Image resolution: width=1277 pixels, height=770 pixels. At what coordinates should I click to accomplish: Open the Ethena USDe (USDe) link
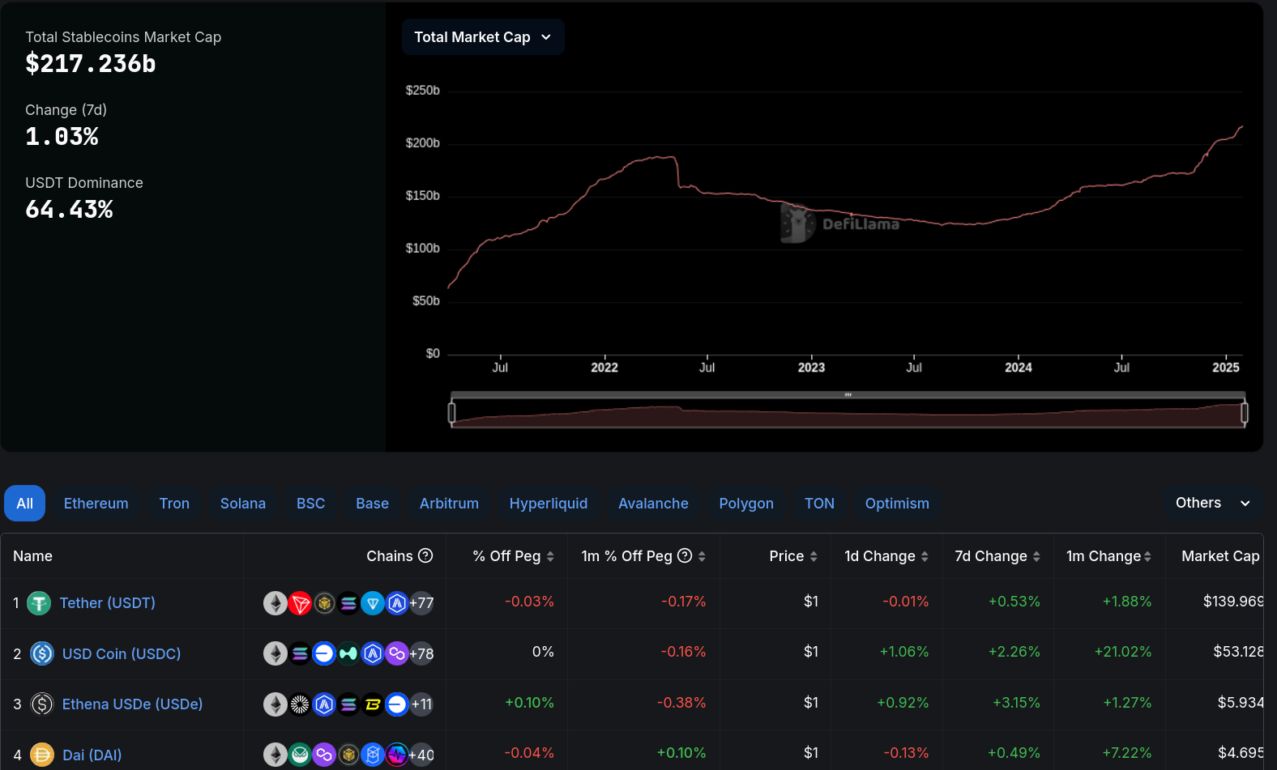point(132,704)
